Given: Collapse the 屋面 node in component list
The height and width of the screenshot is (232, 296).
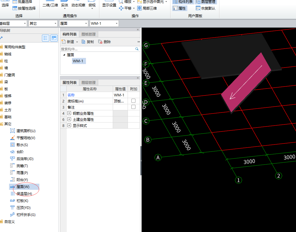Looking at the screenshot, I should pos(64,55).
